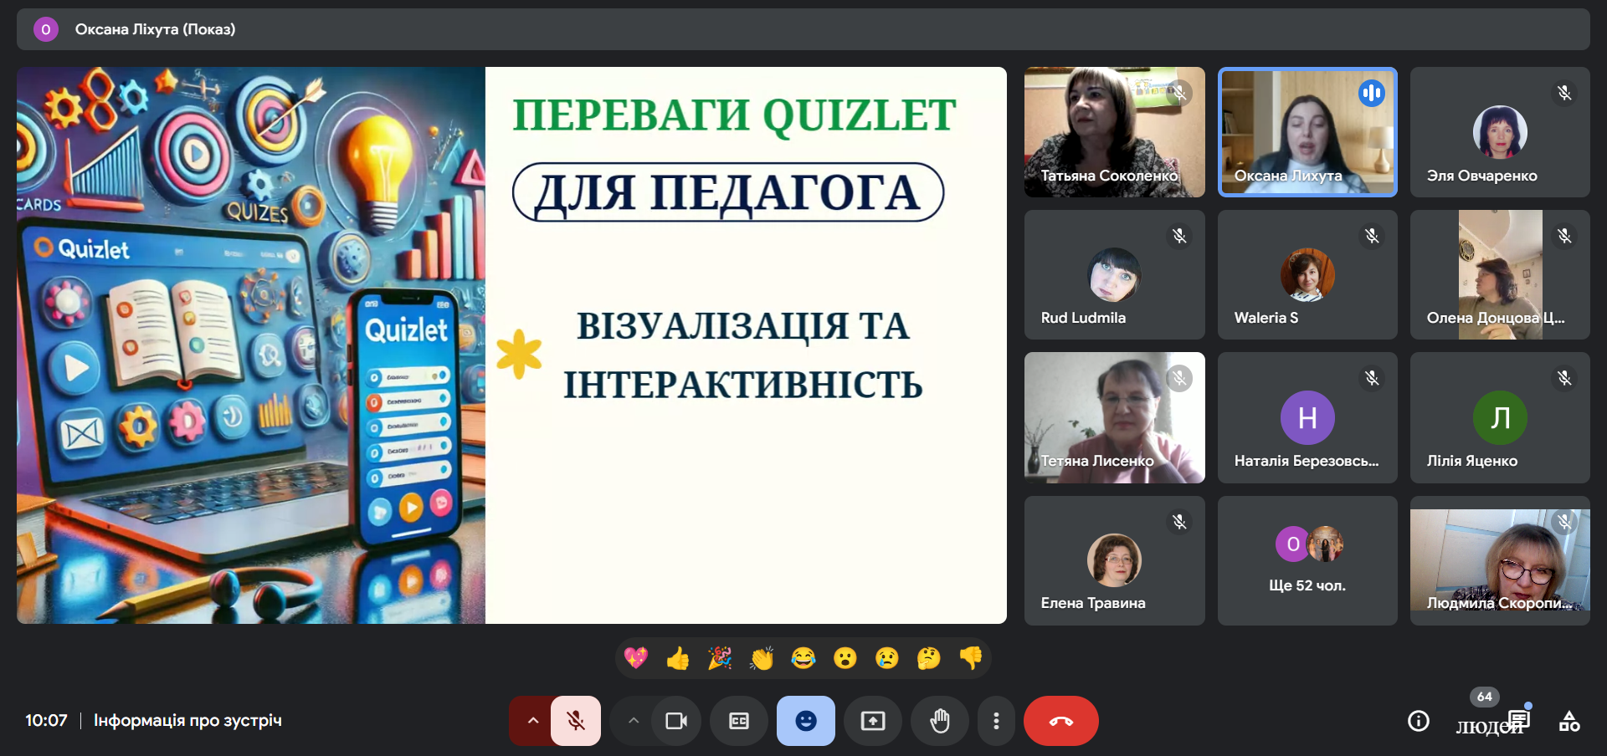Send surprised face reaction

click(x=845, y=658)
